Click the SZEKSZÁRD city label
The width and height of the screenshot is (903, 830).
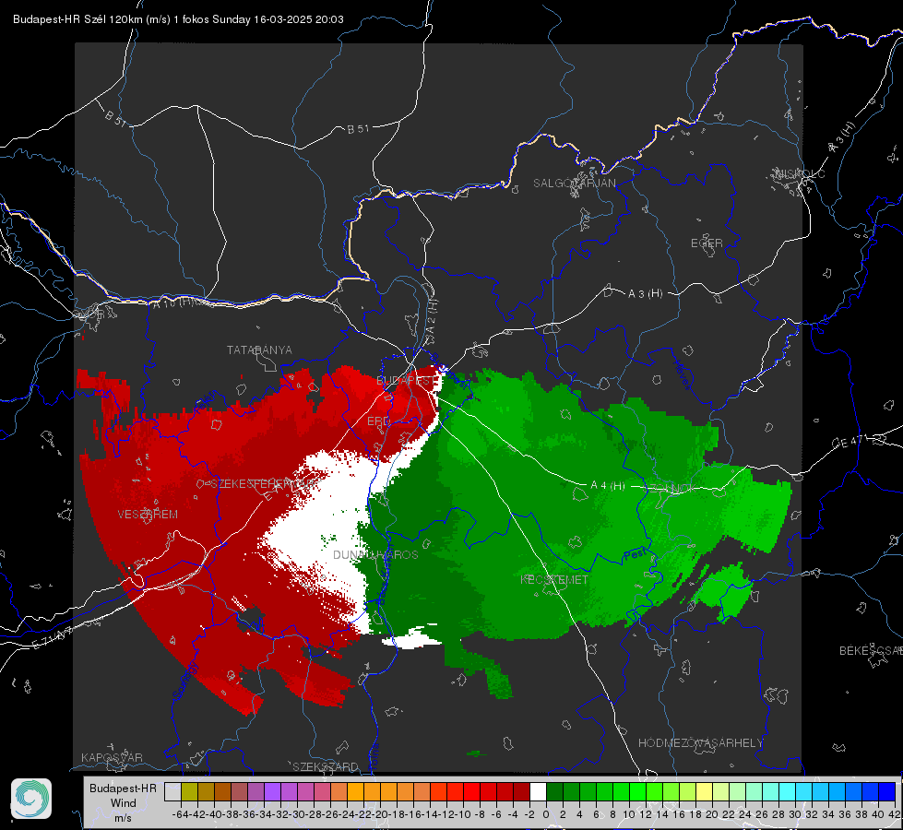326,766
